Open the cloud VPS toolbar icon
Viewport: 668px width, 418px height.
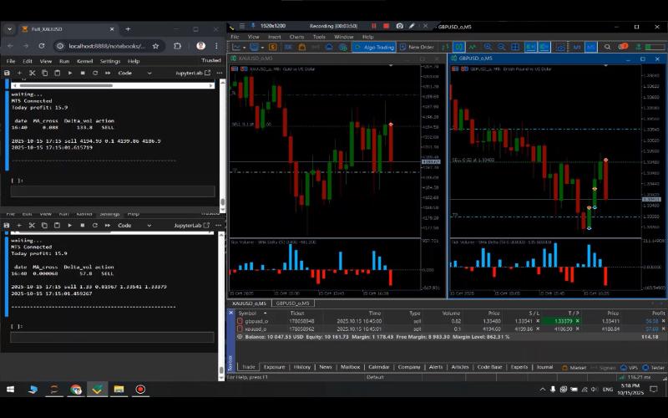(x=329, y=47)
